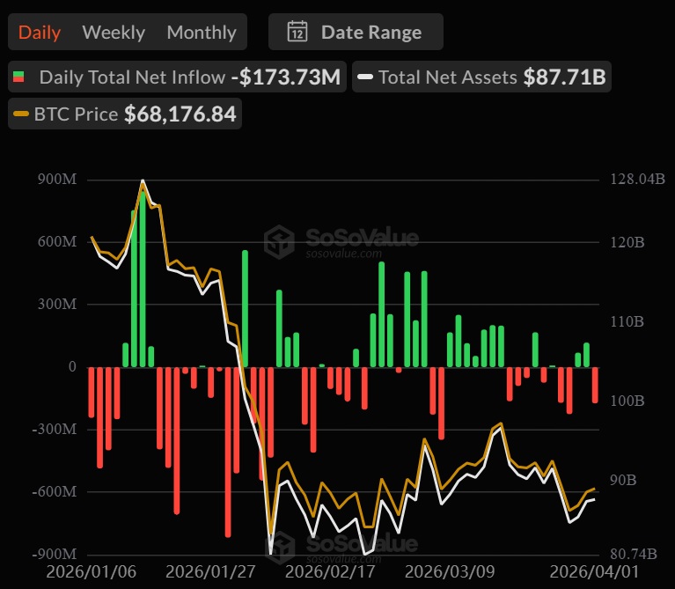The image size is (675, 589).
Task: Click the 2026/03/09 date label
Action: (x=450, y=571)
